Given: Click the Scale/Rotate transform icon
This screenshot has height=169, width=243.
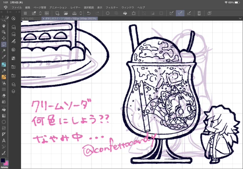Looking at the screenshot, I should [x=134, y=13].
